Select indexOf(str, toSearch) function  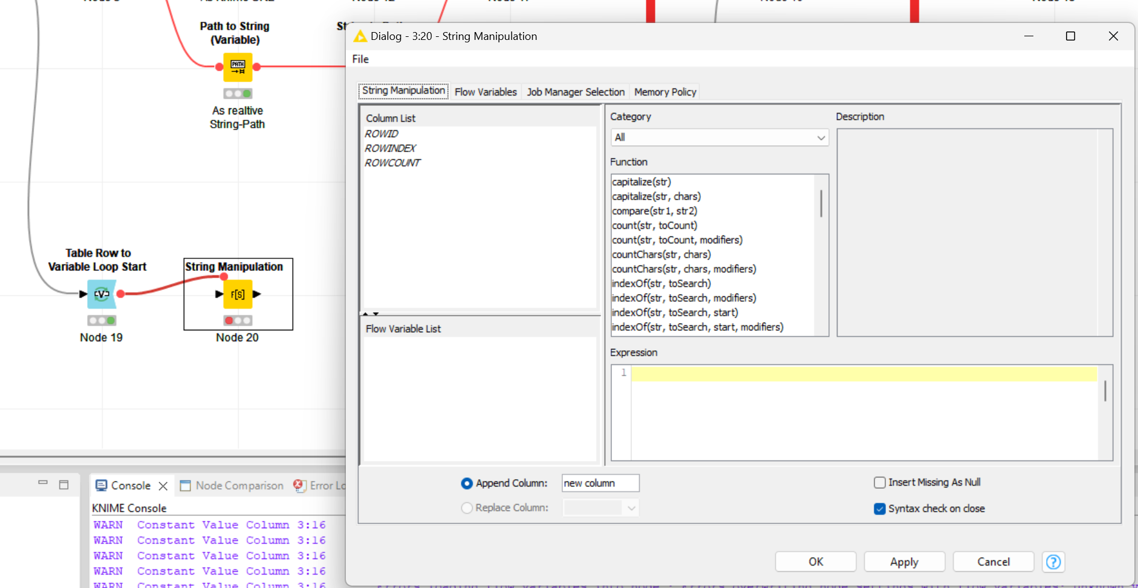tap(662, 284)
